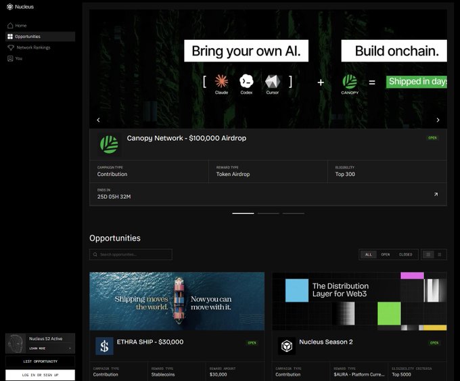Open Canopy campaign external arrow
Image resolution: width=460 pixels, height=381 pixels.
(436, 194)
